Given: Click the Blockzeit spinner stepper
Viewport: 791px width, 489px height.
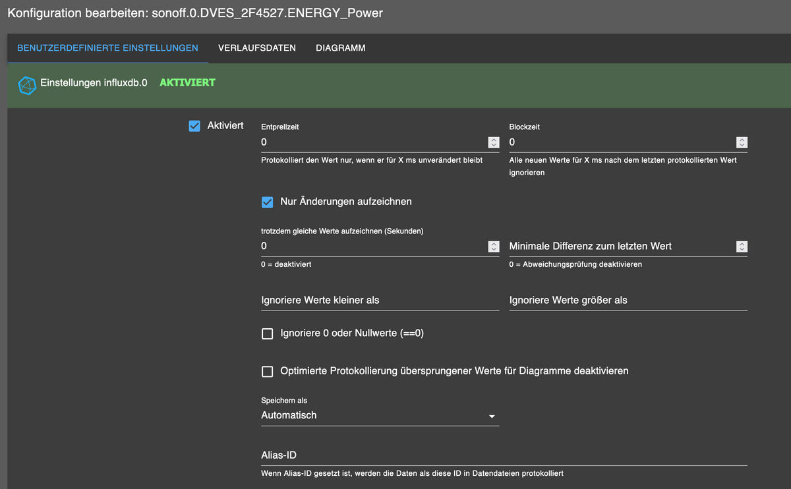Looking at the screenshot, I should click(x=742, y=142).
